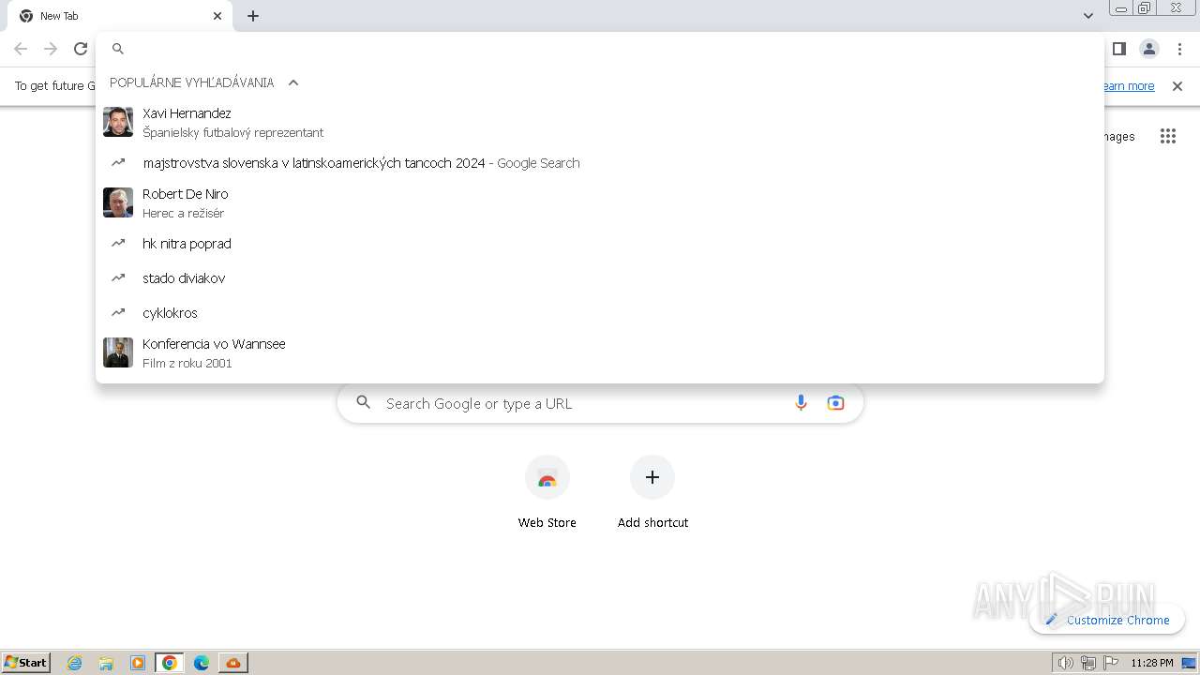Screen dimensions: 1200x675
Task: Click the network tray icon
Action: [1088, 663]
